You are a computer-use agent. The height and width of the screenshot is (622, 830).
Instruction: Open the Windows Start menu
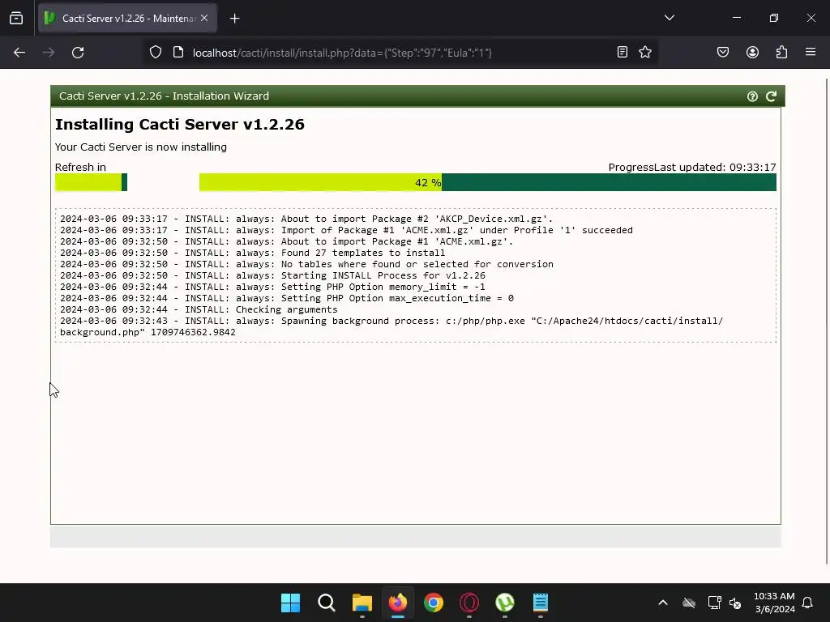291,603
